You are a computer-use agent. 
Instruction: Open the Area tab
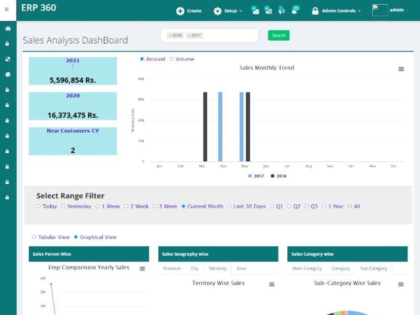[241, 268]
